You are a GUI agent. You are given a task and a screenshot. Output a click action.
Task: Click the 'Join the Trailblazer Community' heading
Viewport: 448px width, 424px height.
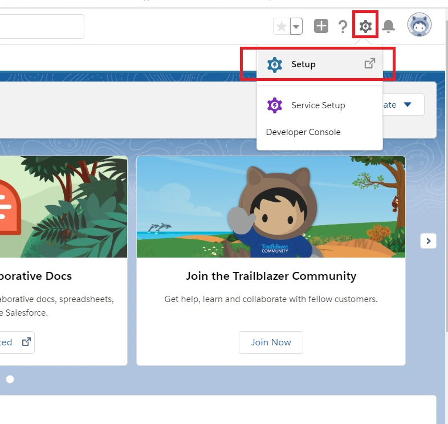click(271, 276)
